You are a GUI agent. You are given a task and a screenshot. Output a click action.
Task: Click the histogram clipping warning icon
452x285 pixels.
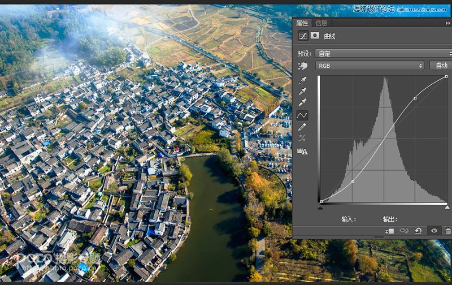click(x=303, y=151)
